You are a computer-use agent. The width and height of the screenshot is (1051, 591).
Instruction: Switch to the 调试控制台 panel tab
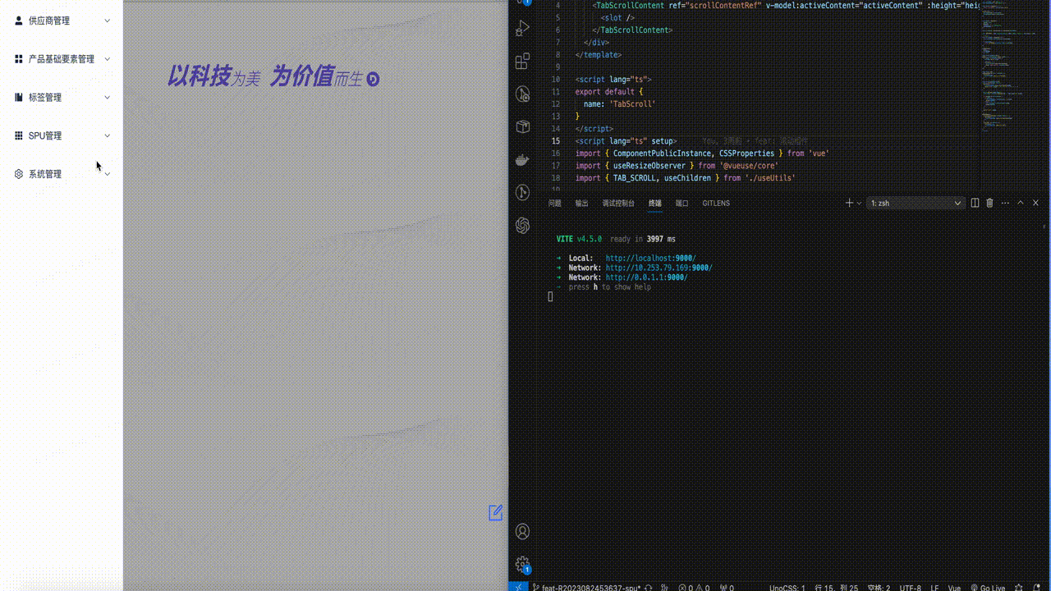point(618,203)
